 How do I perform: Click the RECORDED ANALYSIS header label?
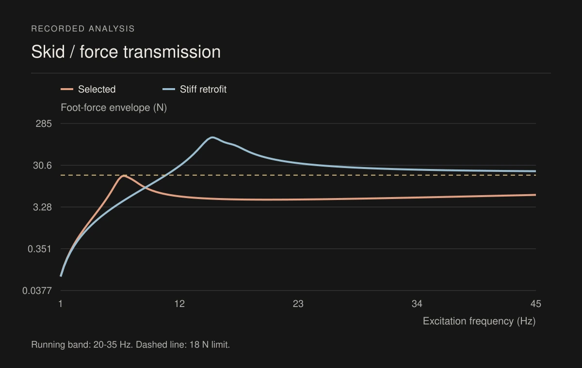(x=83, y=29)
